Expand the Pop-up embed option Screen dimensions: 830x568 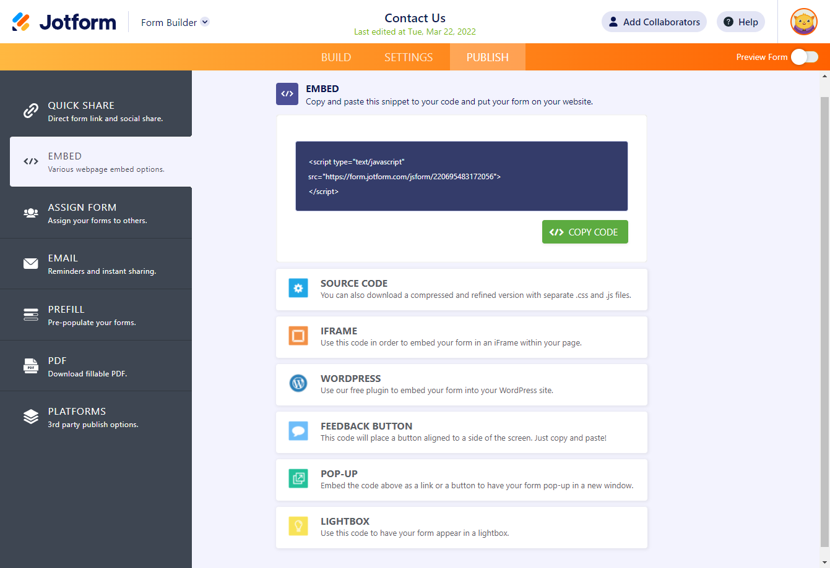click(462, 480)
